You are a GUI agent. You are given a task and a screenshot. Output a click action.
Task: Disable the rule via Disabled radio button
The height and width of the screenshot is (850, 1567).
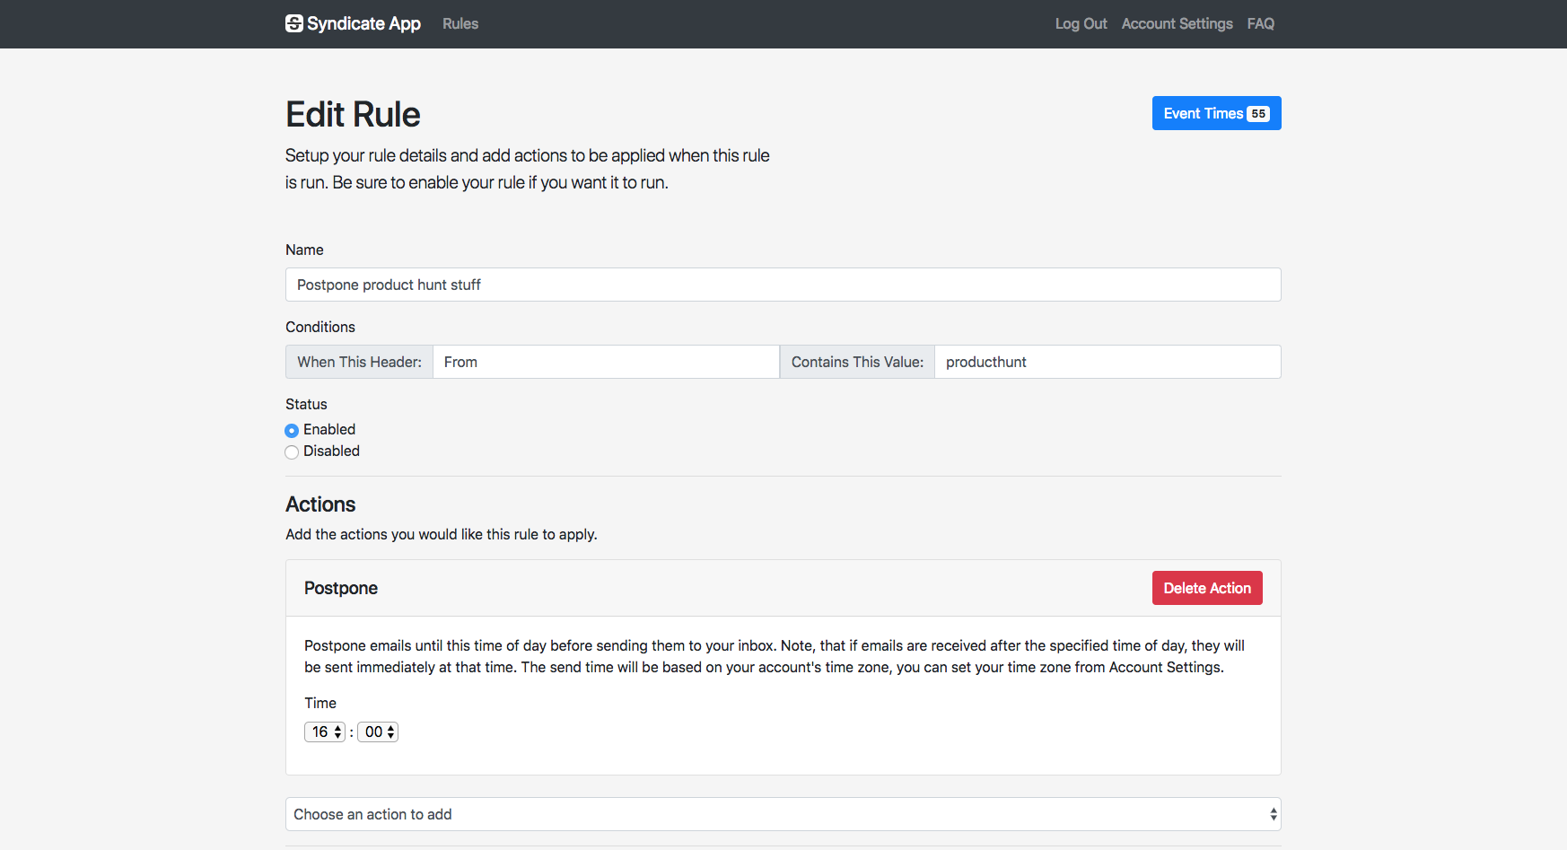click(291, 451)
